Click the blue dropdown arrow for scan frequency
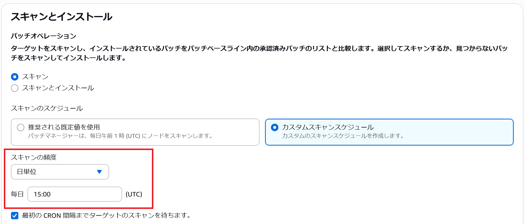 click(x=99, y=172)
